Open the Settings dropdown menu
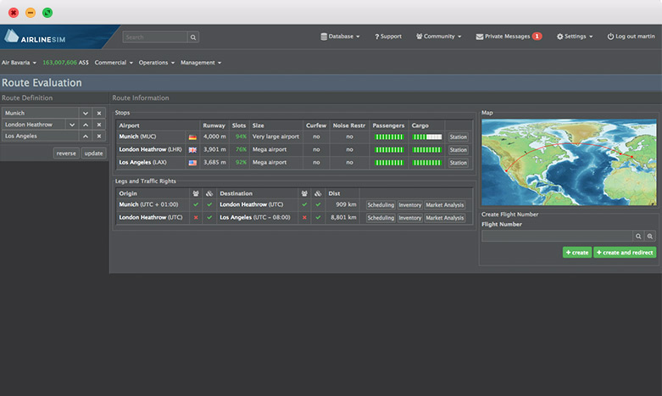Image resolution: width=662 pixels, height=396 pixels. 575,36
